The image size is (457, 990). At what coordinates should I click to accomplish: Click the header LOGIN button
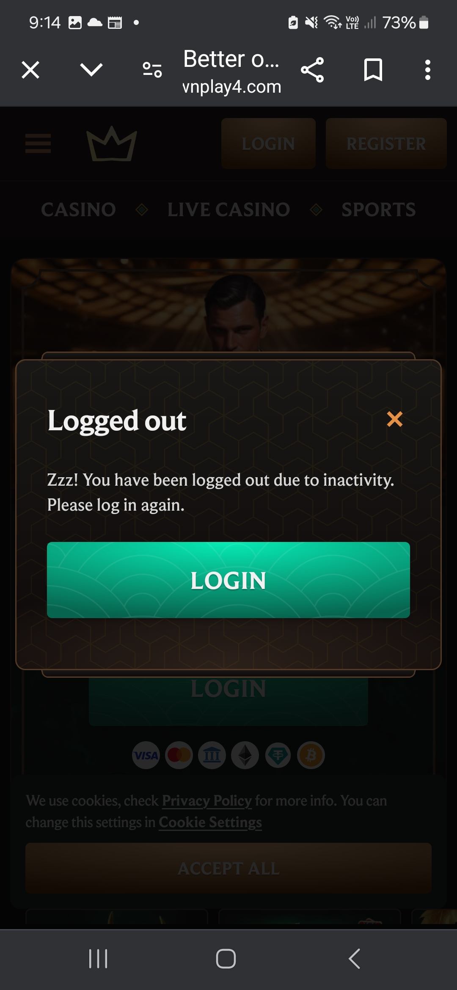click(x=268, y=143)
